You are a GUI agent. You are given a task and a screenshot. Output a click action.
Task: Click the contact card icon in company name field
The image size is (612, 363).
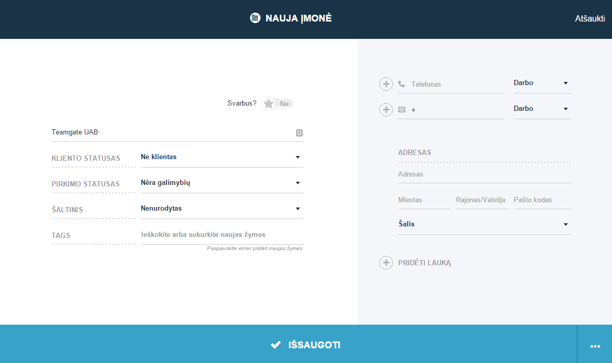pyautogui.click(x=299, y=133)
